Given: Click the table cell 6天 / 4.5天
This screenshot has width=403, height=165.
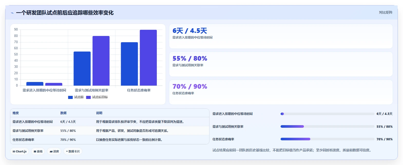Looking at the screenshot, I should (x=68, y=122).
